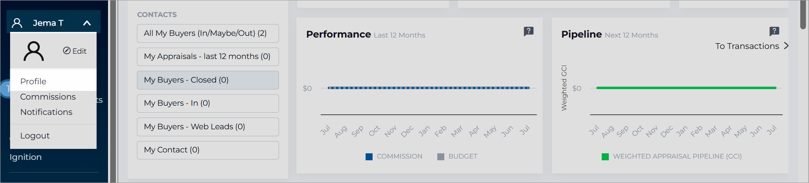Select My Contact list button
This screenshot has height=183, width=809.
(208, 150)
